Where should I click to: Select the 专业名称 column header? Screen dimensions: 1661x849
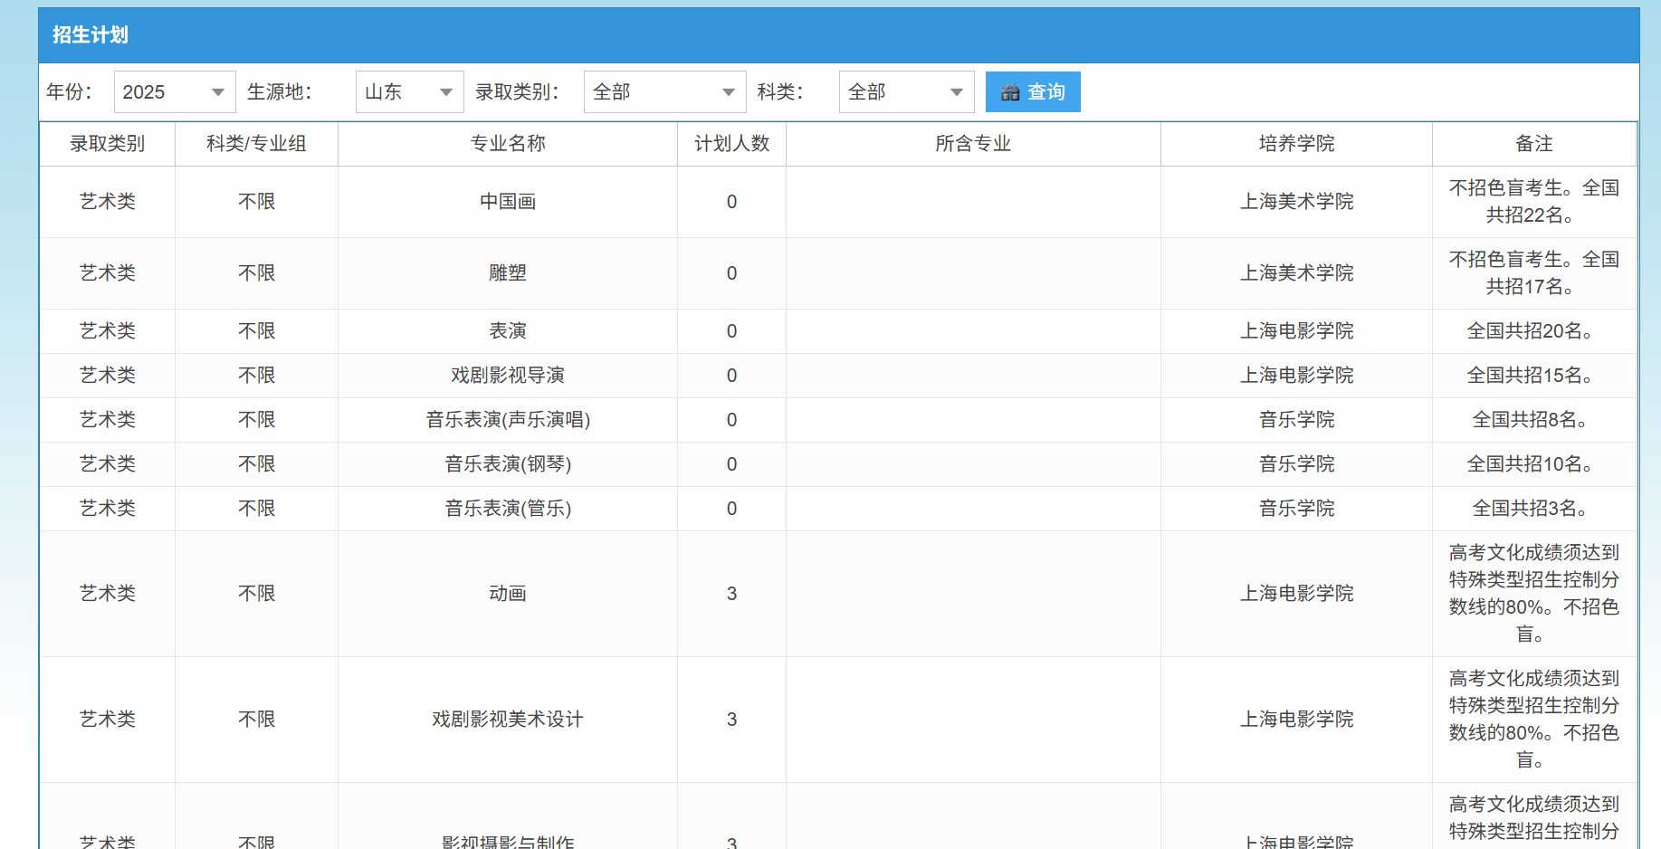point(507,144)
